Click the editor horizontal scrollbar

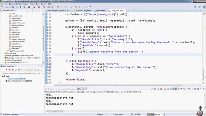click(118, 85)
